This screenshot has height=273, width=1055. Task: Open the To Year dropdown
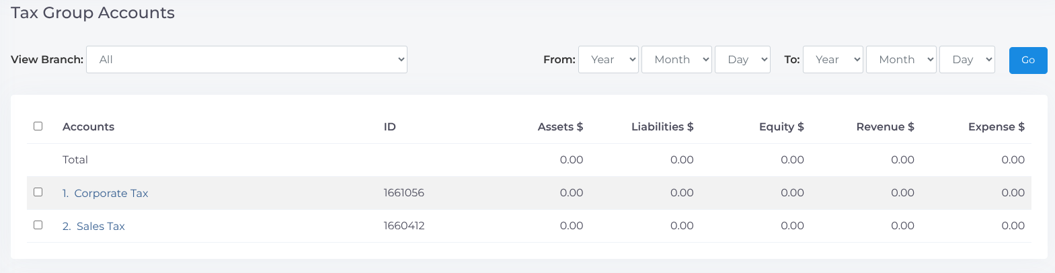coord(832,60)
